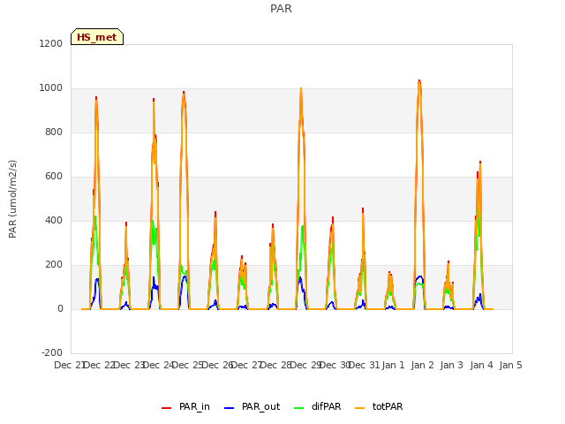Click the Dec 29 peak near 1000

[x=301, y=89]
